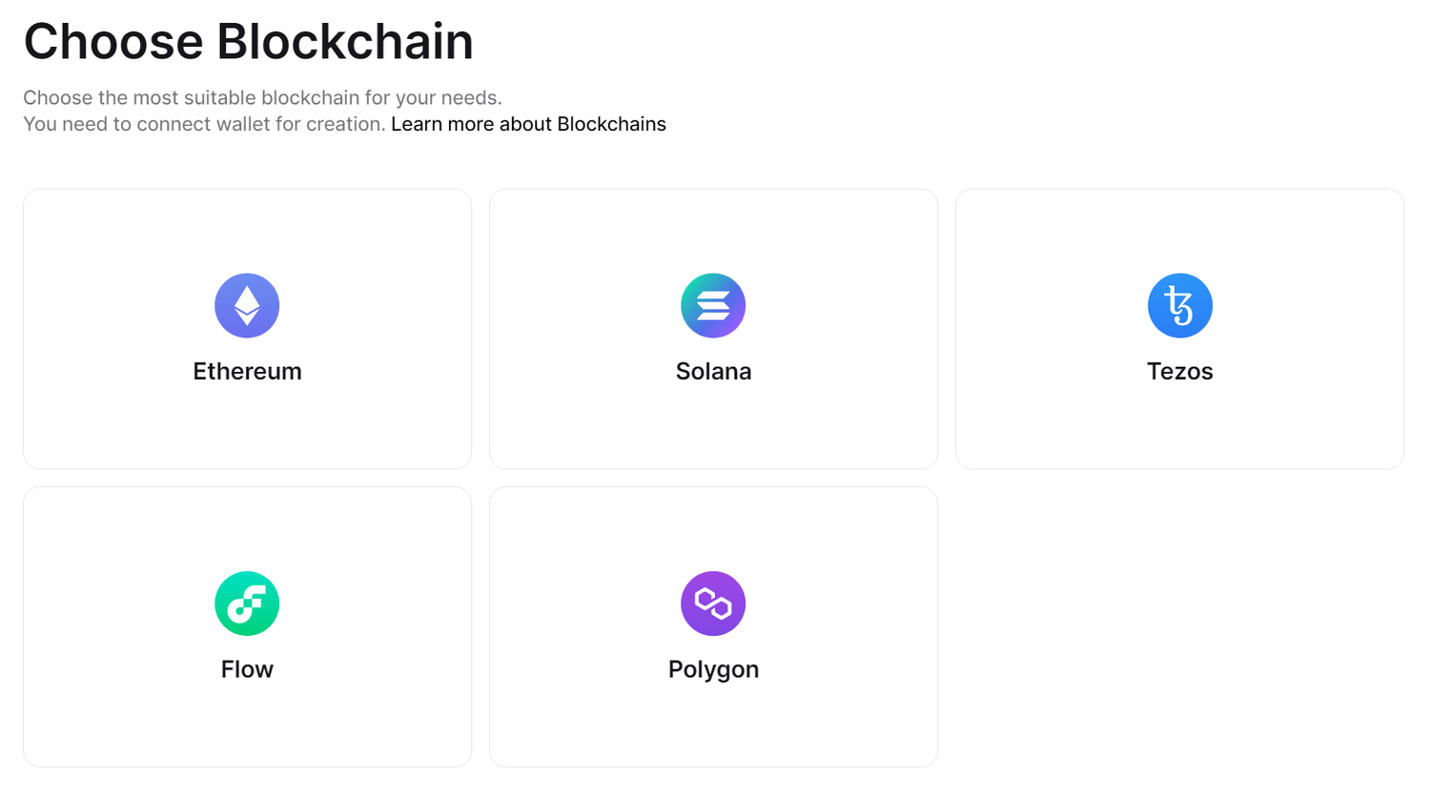Click the blue Tezos logo icon
Screen dimensions: 1430x798
pos(1179,306)
